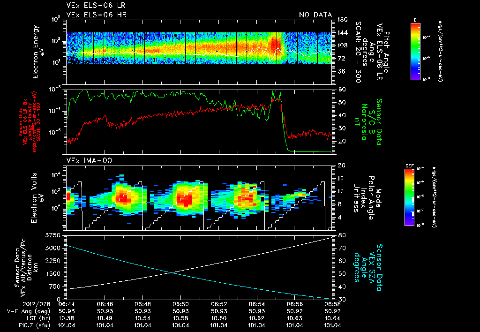The image size is (480, 332).
Task: Click the intersection of altitude and SZA lines
Action: coord(172,272)
